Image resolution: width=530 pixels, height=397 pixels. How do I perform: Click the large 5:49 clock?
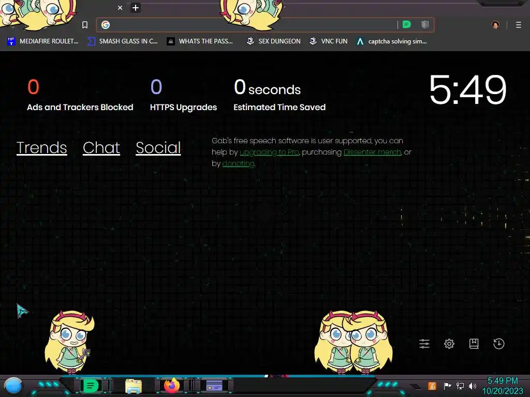point(468,90)
